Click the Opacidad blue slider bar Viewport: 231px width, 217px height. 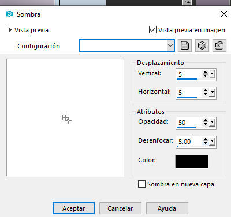pyautogui.click(x=186, y=127)
